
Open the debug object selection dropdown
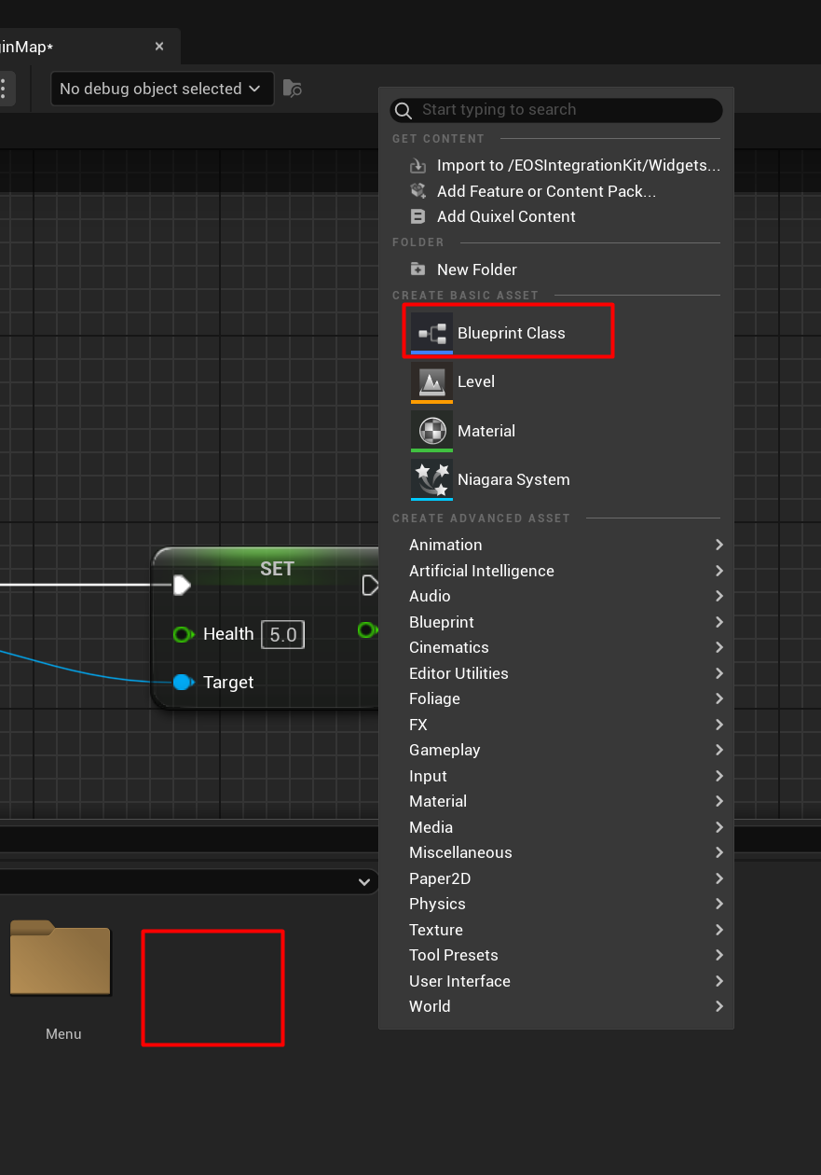[162, 89]
